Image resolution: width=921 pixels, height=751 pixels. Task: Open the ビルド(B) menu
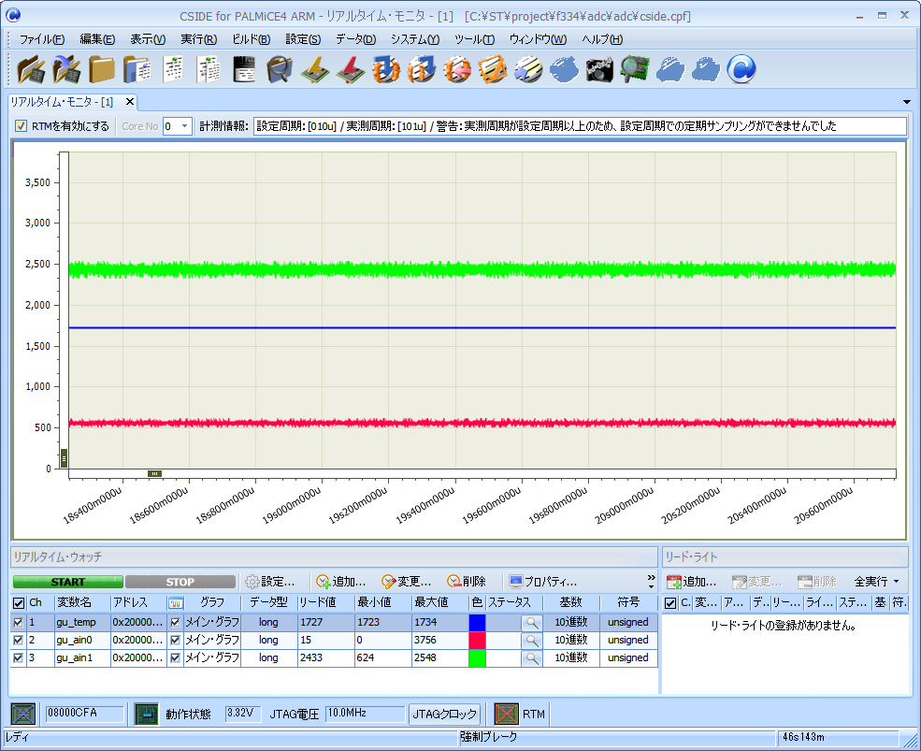coord(251,39)
